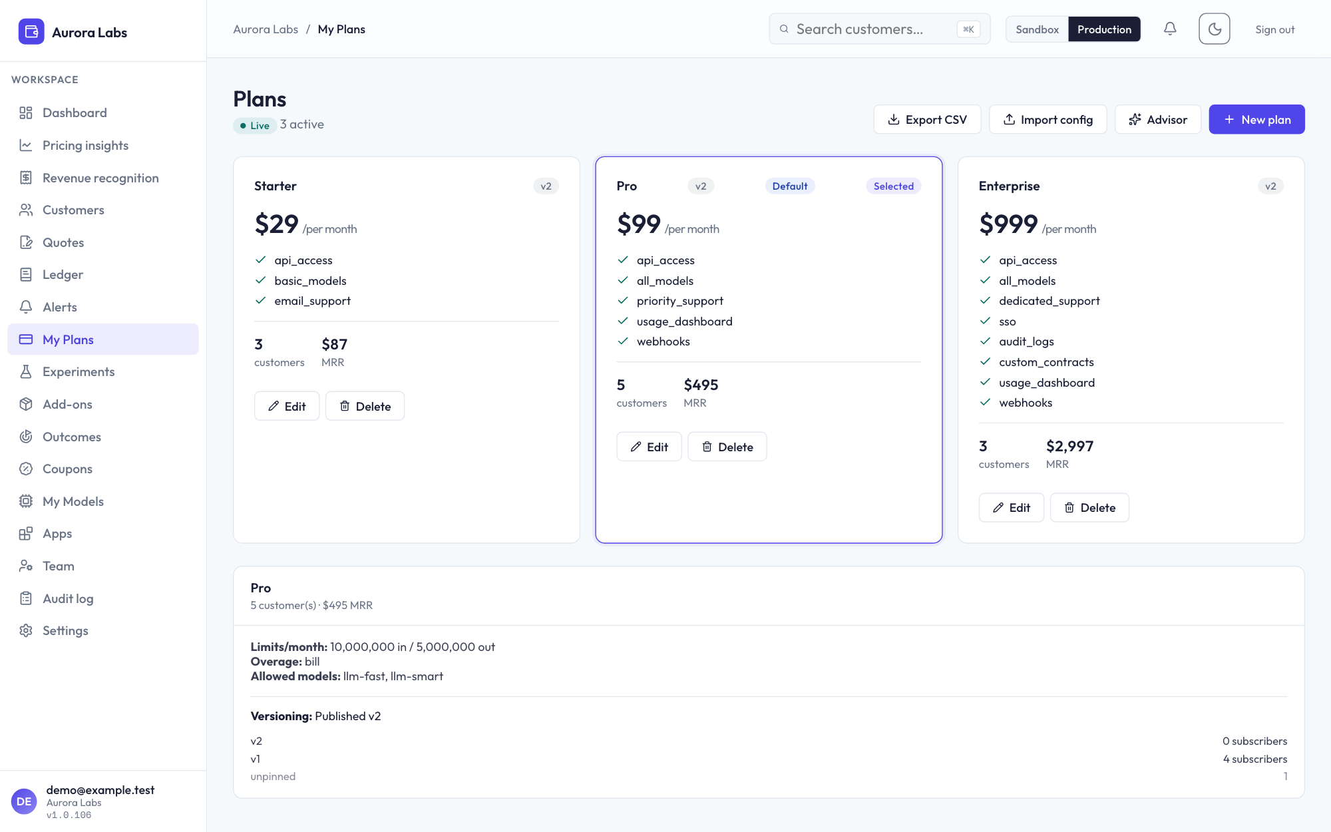Open the notifications bell

[x=1170, y=29]
